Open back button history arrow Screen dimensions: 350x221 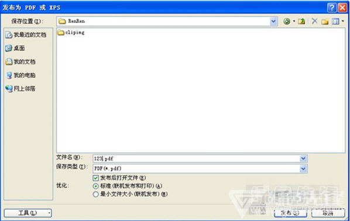point(294,22)
